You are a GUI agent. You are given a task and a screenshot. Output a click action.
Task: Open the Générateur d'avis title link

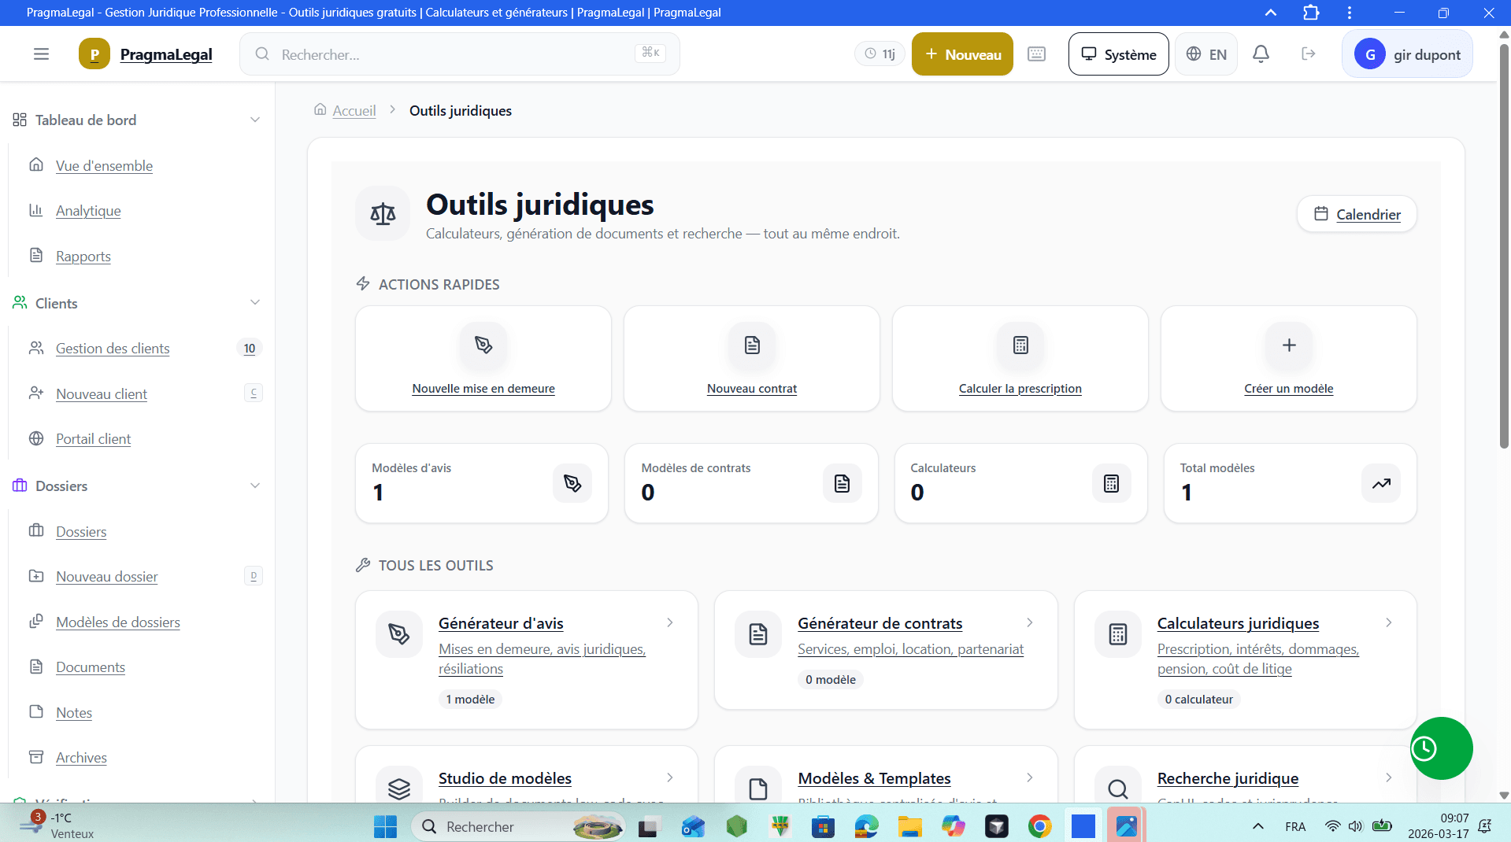pos(501,623)
